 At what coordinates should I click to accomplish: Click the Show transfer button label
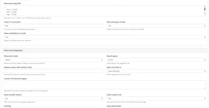click(x=13, y=95)
